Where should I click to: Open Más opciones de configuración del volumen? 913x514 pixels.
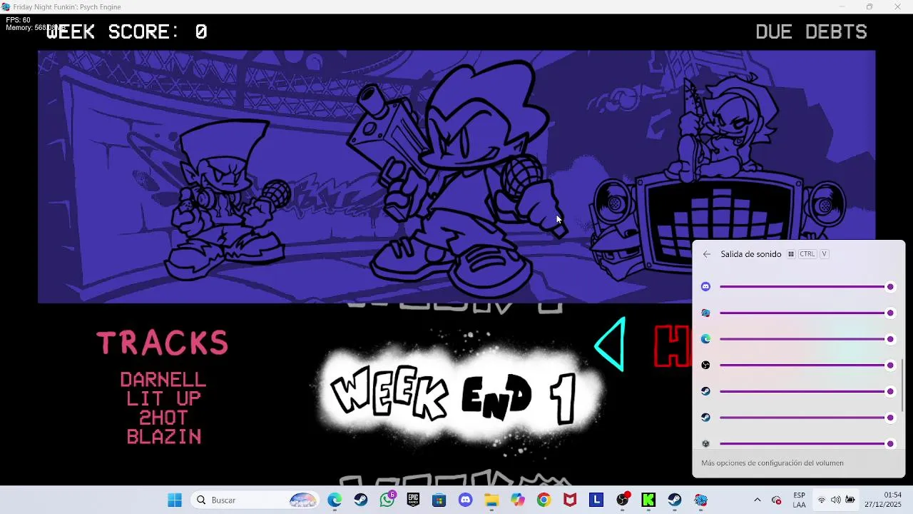(772, 463)
